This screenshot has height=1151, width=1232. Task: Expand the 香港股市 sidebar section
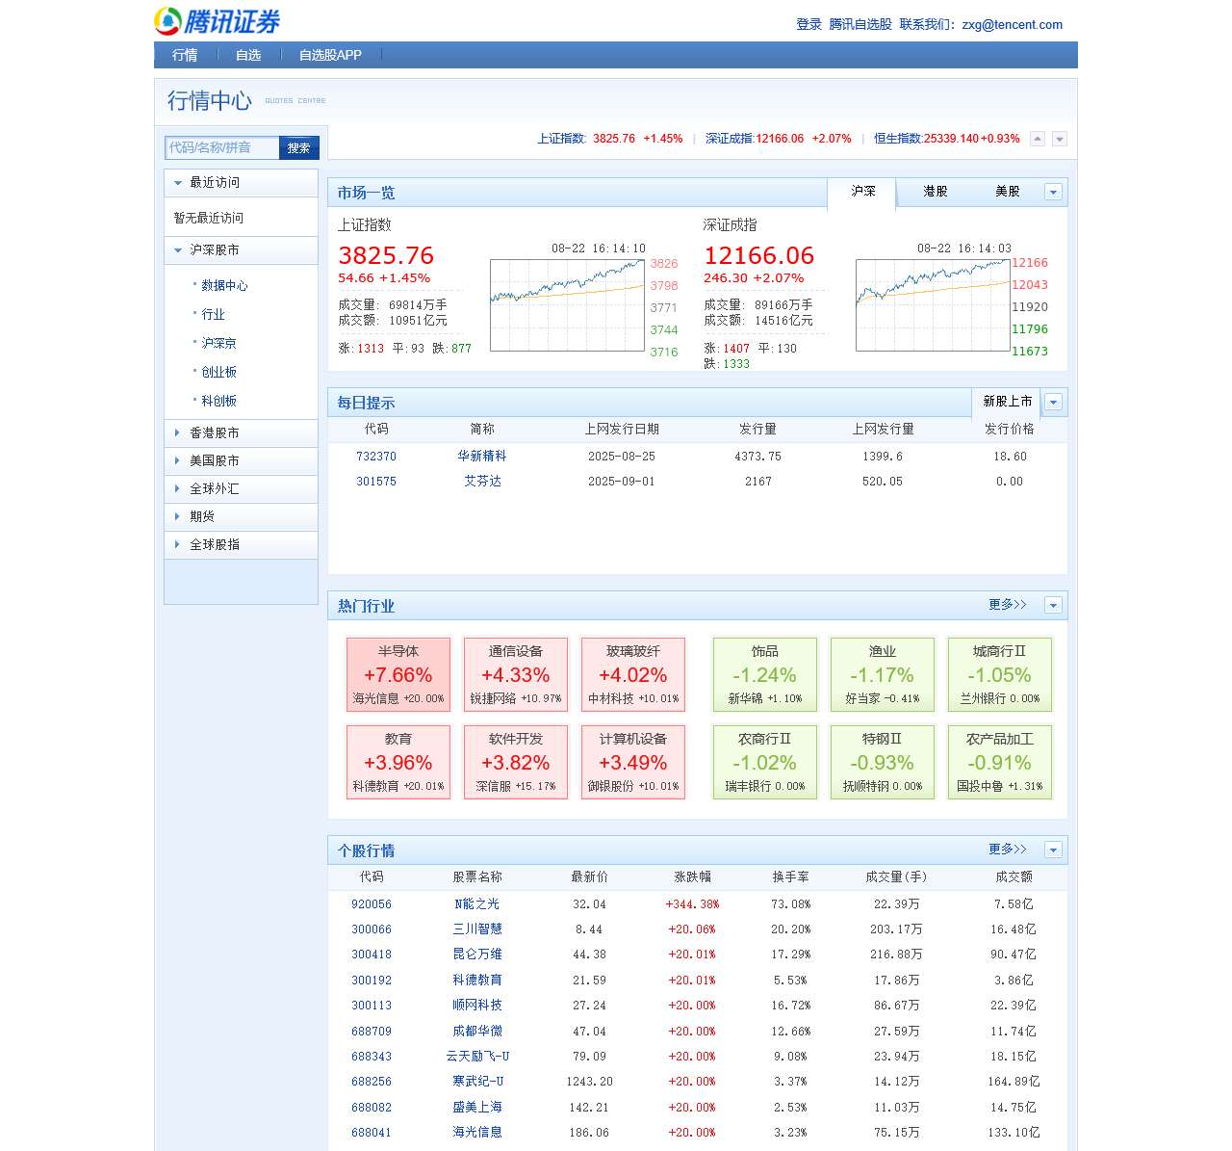pos(214,433)
